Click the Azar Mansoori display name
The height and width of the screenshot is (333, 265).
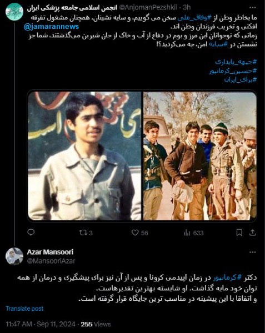coord(50,252)
